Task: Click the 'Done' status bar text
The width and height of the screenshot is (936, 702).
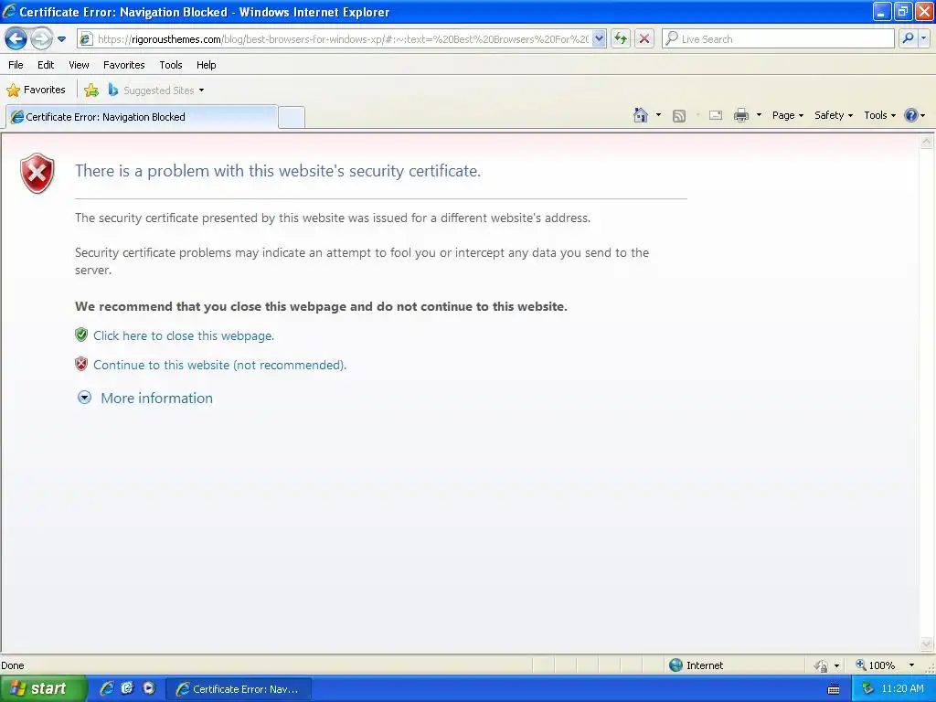Action: (x=13, y=665)
